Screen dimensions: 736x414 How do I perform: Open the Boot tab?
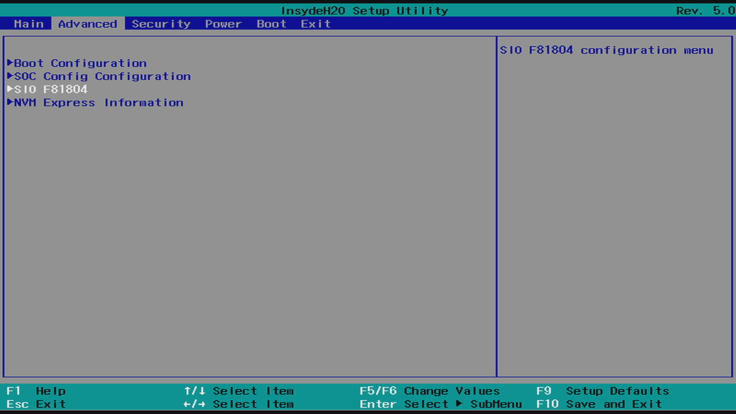[271, 24]
